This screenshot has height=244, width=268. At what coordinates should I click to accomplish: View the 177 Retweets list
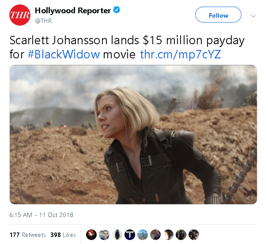(x=28, y=235)
